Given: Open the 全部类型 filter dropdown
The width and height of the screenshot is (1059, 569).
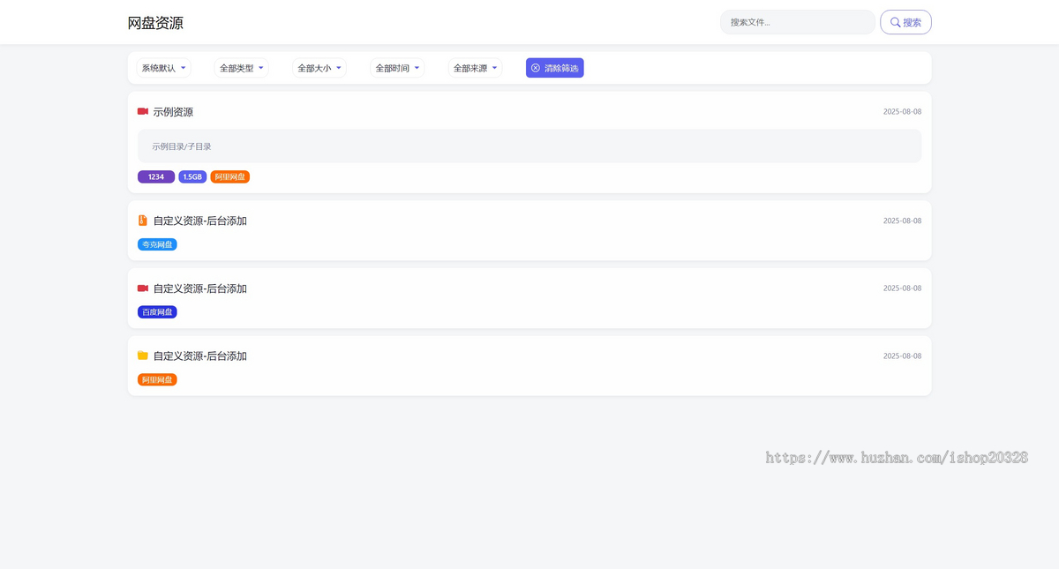Looking at the screenshot, I should click(241, 68).
